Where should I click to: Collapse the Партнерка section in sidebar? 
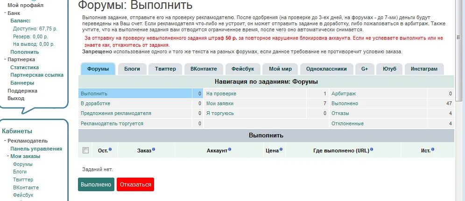pyautogui.click(x=5, y=59)
